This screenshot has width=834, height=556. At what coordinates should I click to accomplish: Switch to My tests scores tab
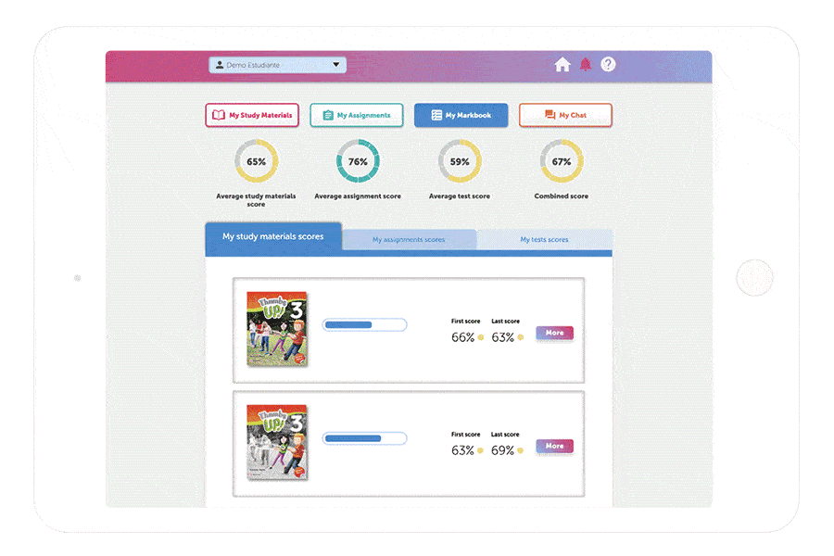[544, 240]
